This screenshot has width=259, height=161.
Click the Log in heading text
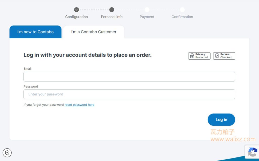click(x=88, y=55)
